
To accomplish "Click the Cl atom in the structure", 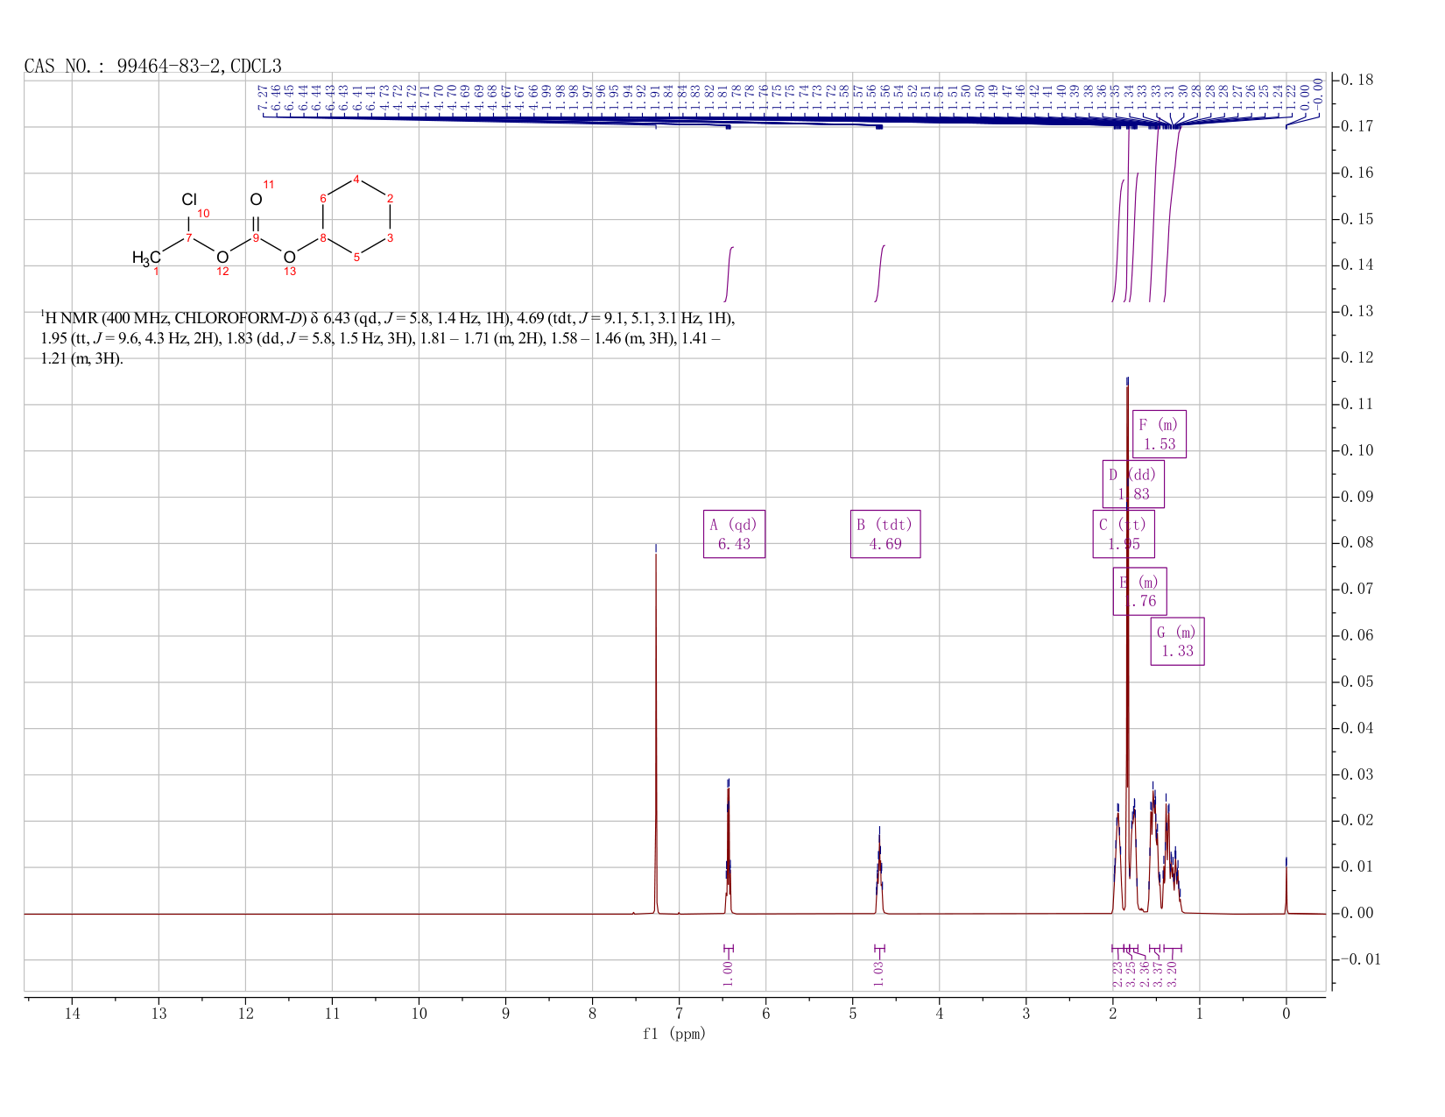I will (190, 201).
